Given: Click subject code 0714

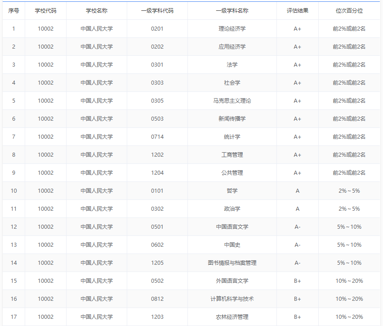Looking at the screenshot, I should [x=157, y=136].
